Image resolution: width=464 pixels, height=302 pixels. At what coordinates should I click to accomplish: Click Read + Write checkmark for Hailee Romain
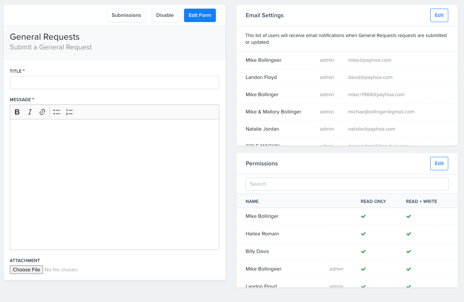tap(409, 234)
